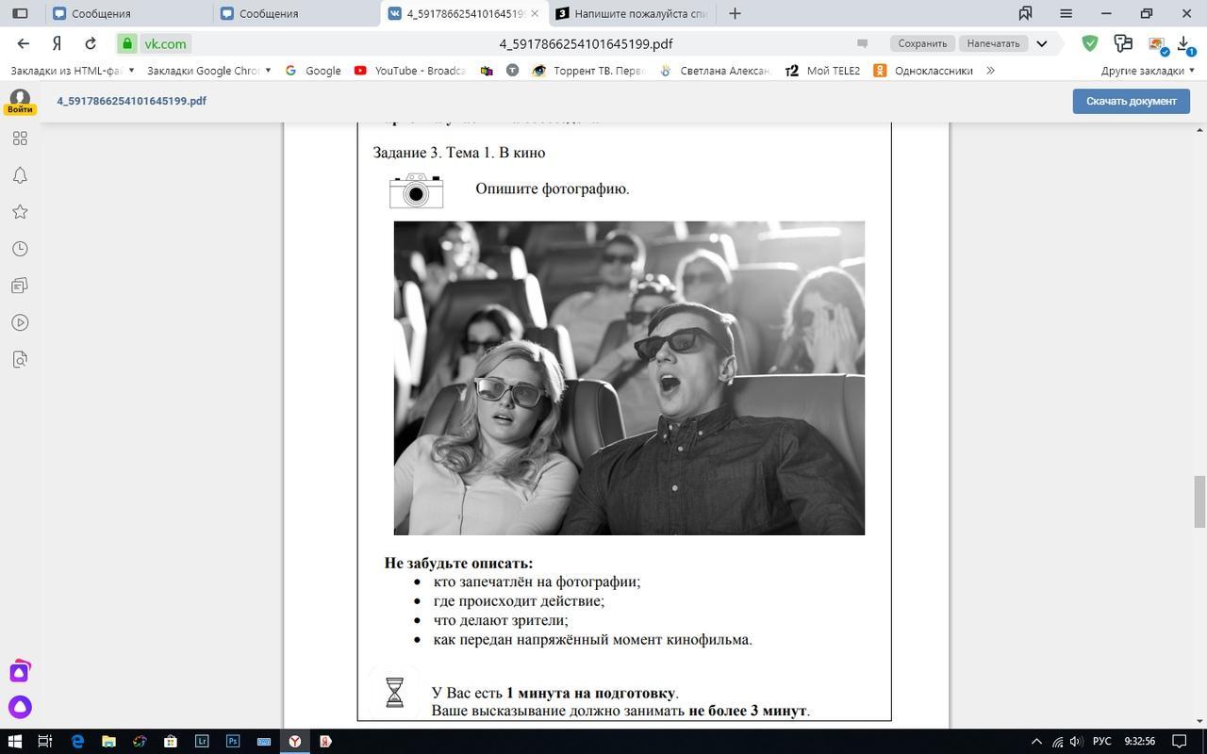
Task: Click the PDF file name link in header
Action: pyautogui.click(x=131, y=101)
